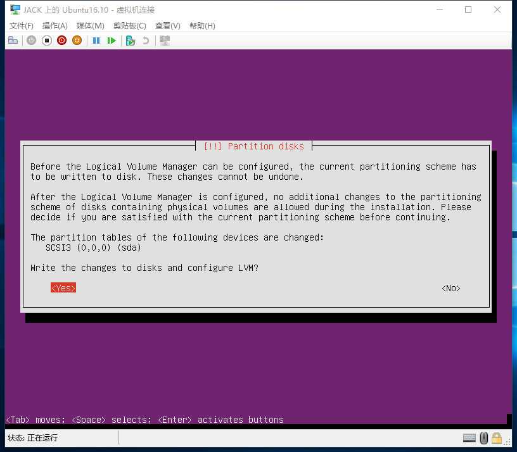Save VM state with the orange icon

coord(77,41)
